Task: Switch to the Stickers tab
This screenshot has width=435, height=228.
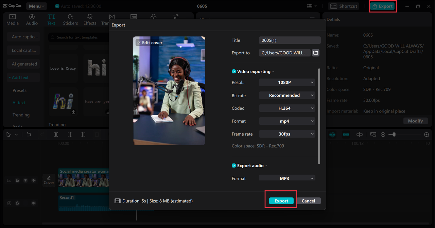Action: point(70,20)
